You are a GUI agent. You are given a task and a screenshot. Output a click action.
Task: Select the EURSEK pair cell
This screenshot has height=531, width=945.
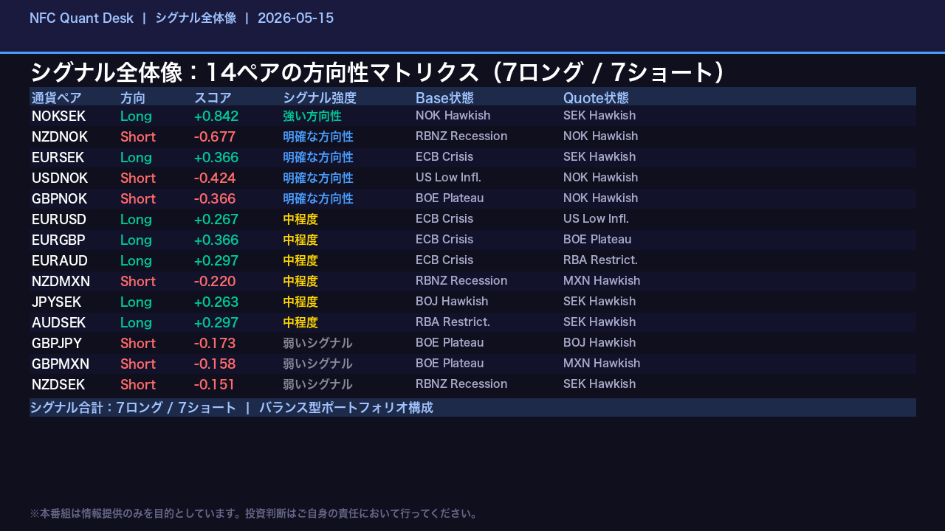pos(58,157)
